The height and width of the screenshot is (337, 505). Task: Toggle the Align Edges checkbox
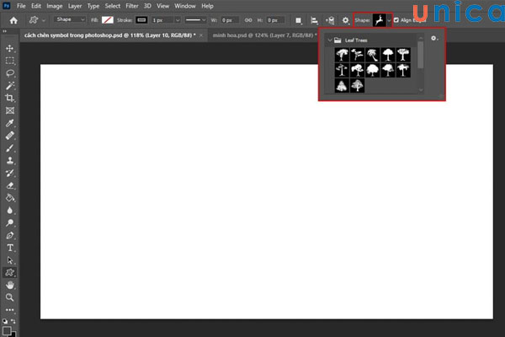pos(397,19)
